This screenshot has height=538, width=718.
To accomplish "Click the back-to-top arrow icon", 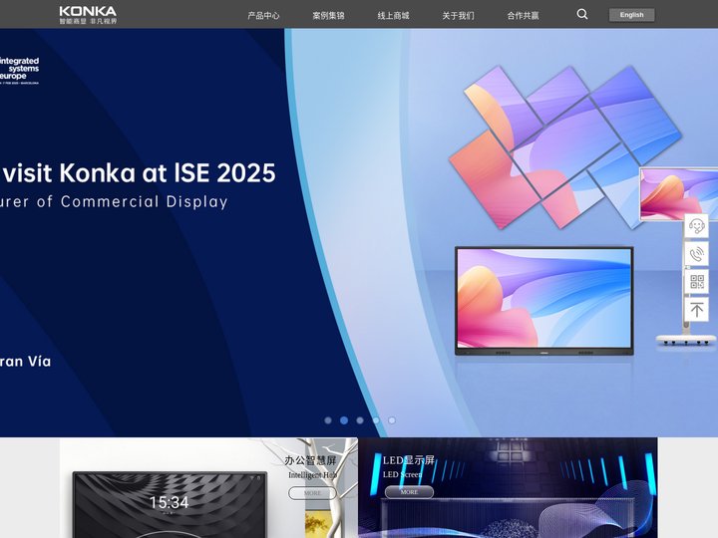I will [696, 310].
